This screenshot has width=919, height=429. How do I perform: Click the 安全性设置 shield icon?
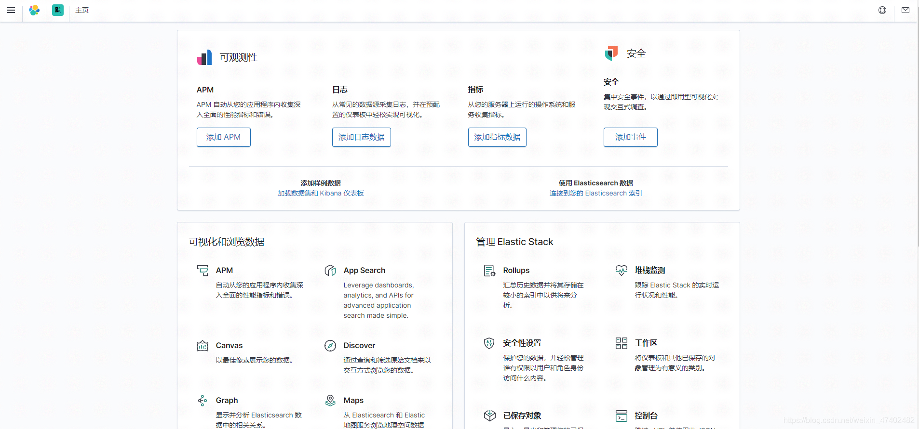coord(489,343)
